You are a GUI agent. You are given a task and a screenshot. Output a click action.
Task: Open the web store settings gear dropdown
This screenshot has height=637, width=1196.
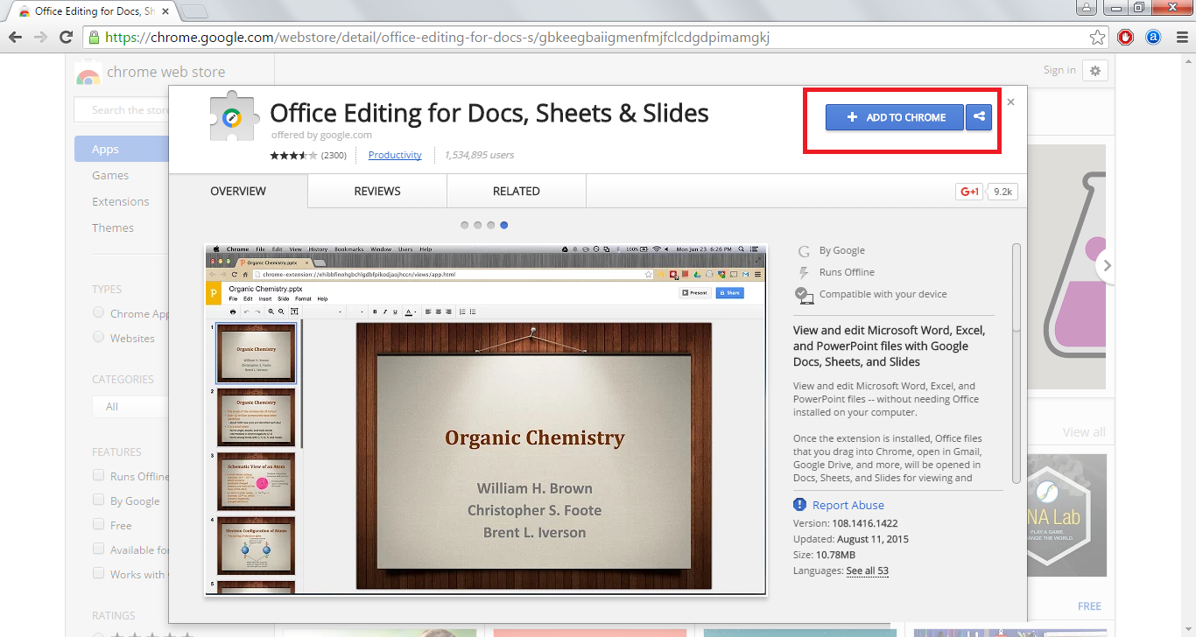(x=1095, y=71)
